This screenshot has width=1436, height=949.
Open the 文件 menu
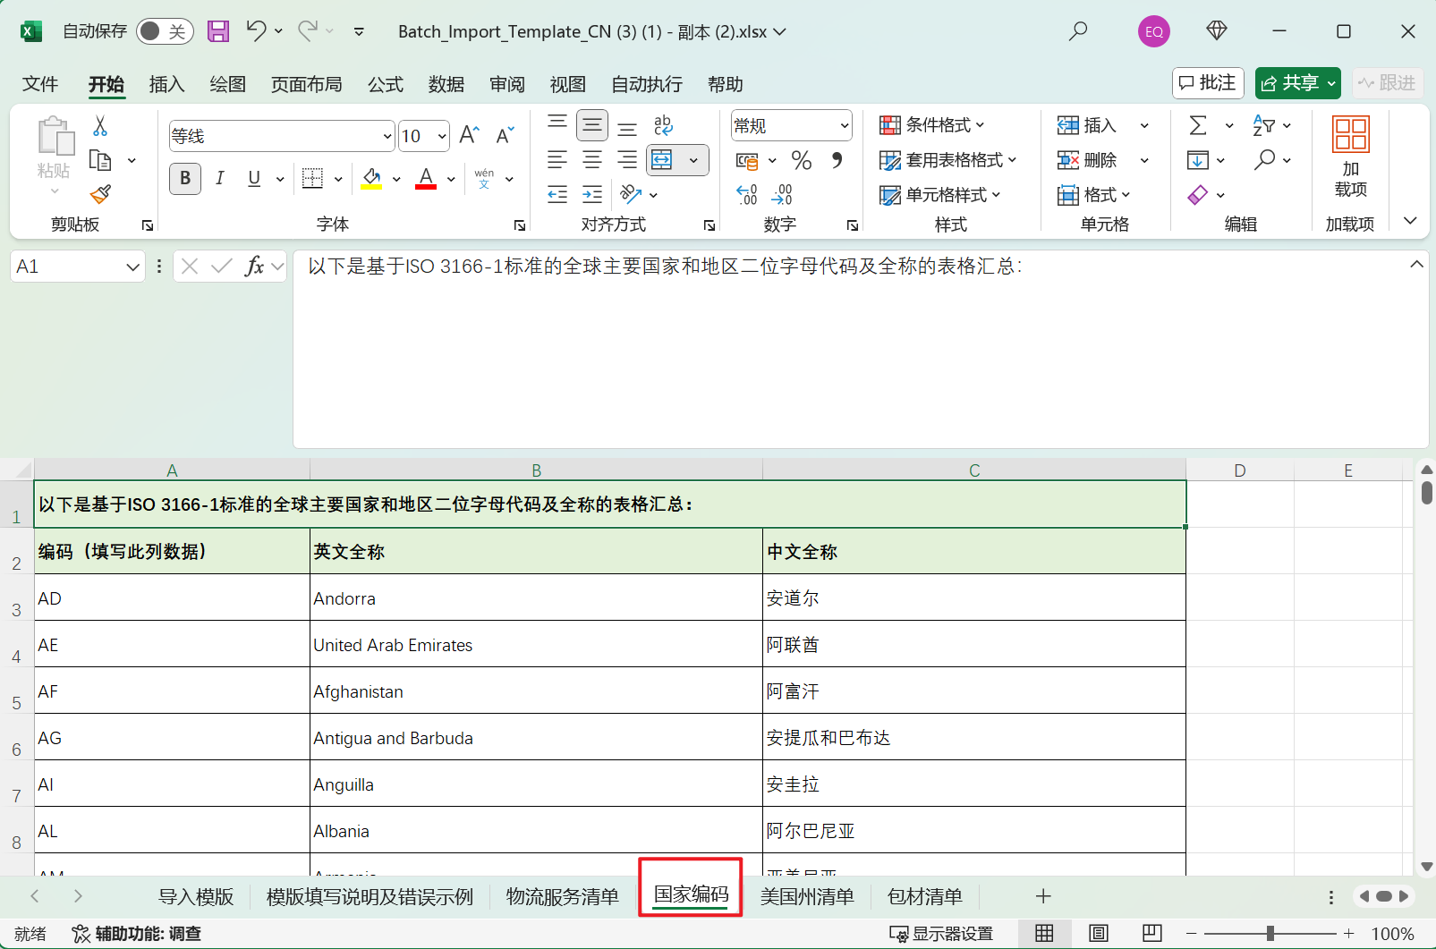(40, 84)
